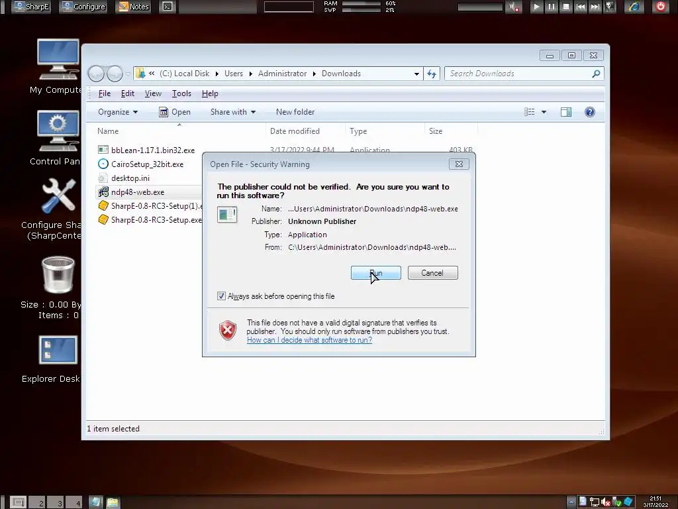Click the change your view icon
678x509 pixels.
pos(529,112)
